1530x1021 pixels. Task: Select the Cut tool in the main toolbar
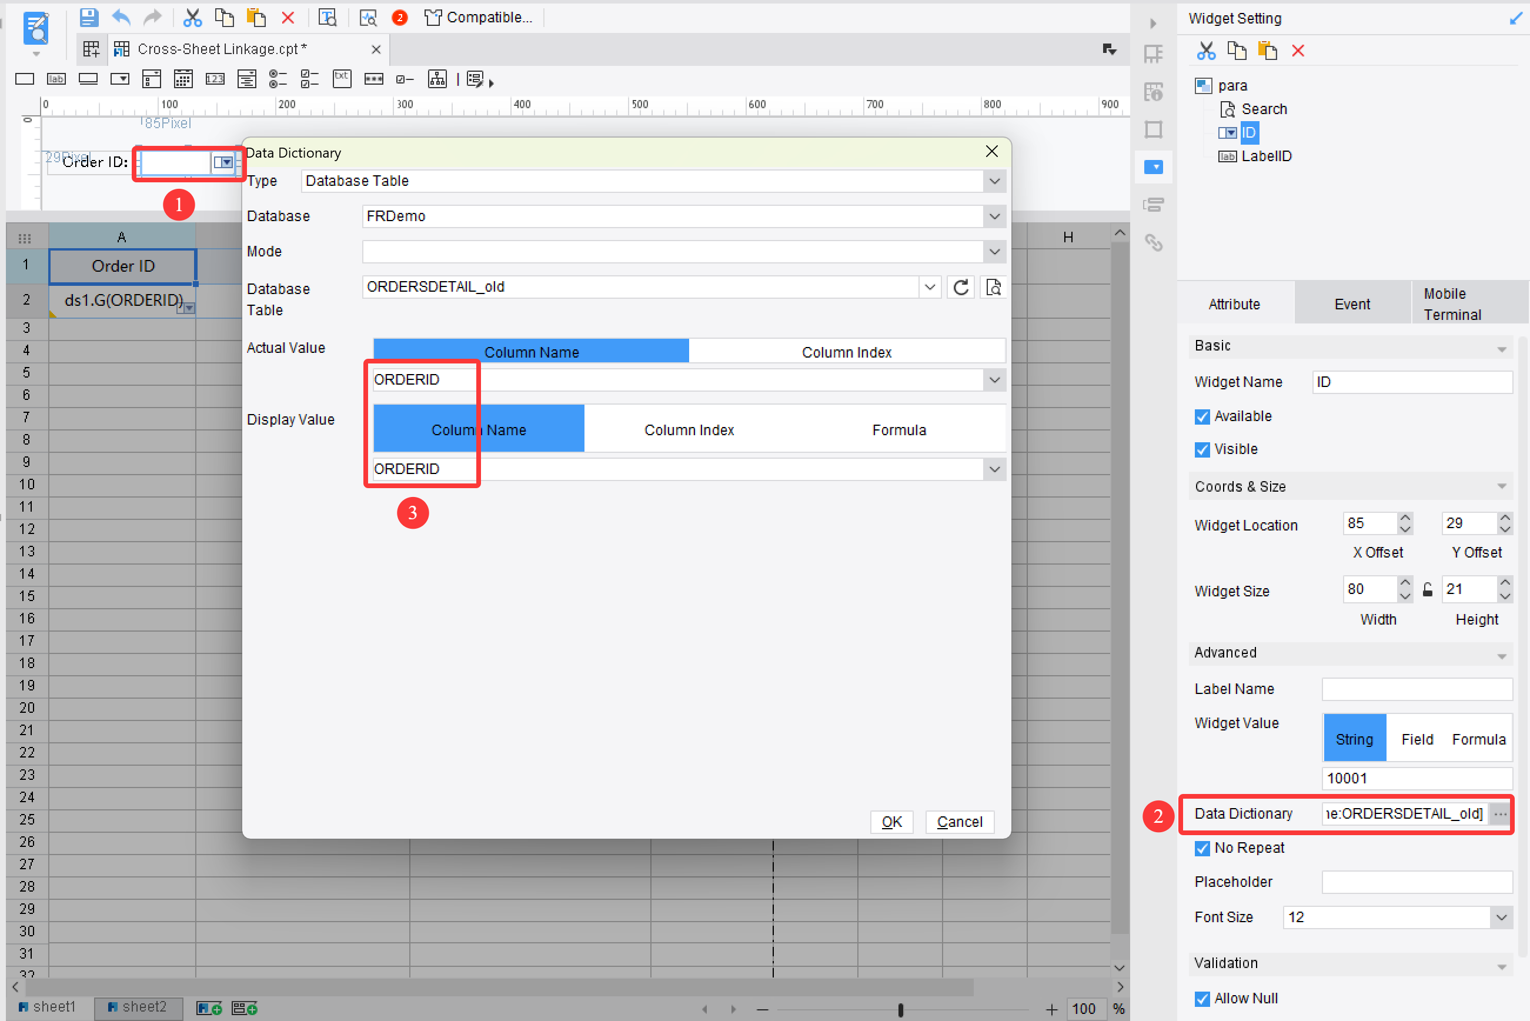point(192,18)
